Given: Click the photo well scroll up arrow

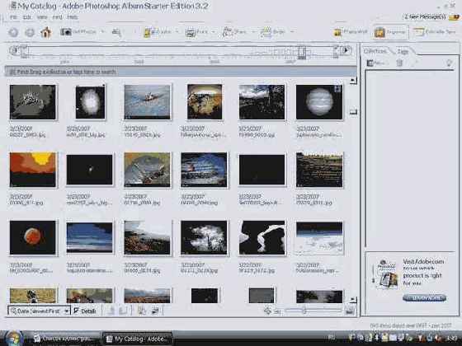Looking at the screenshot, I should (352, 81).
